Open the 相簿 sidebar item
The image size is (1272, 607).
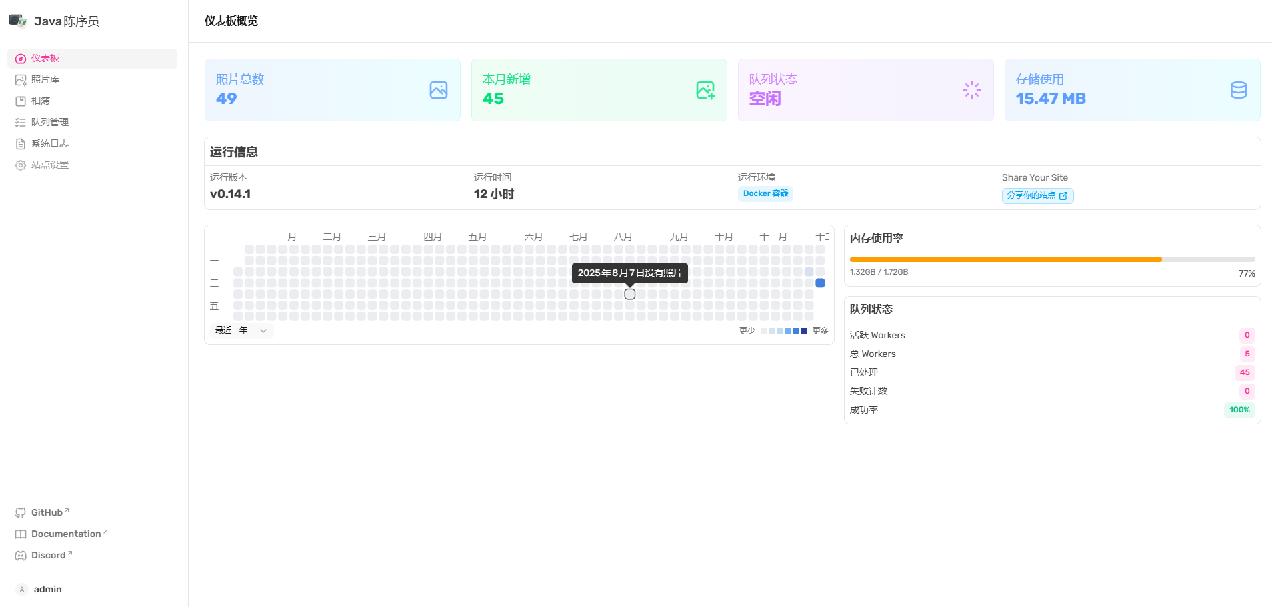click(41, 101)
